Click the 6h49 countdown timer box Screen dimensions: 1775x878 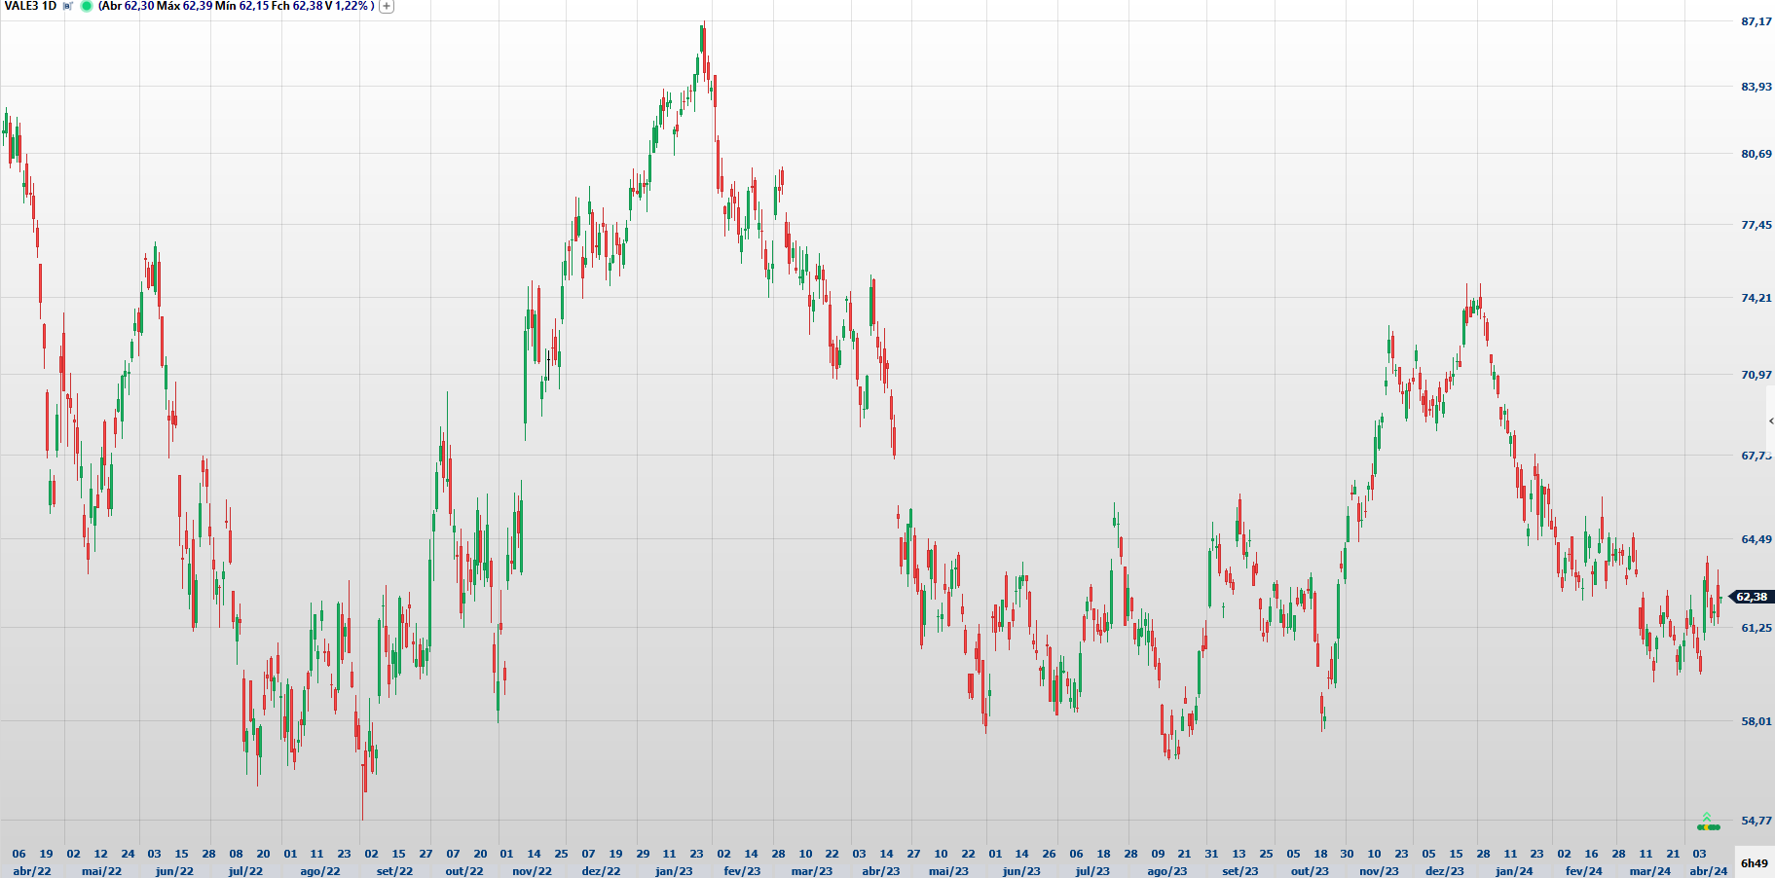(1754, 863)
